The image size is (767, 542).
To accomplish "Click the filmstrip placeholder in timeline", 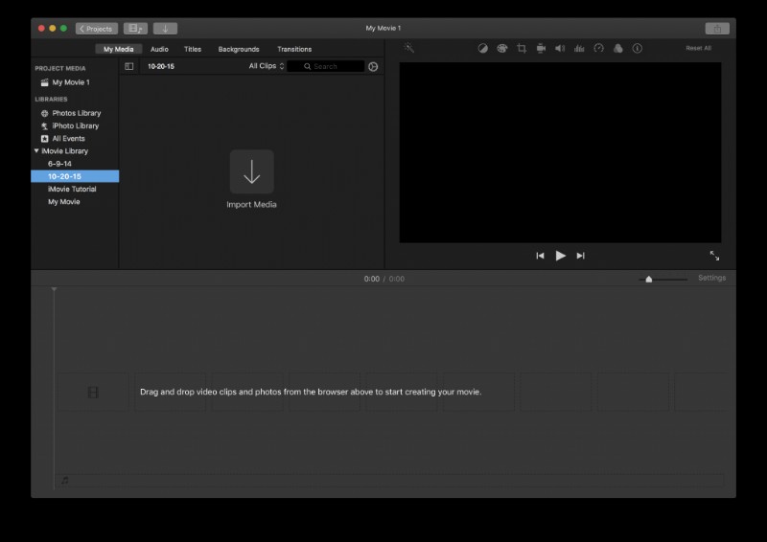I will (93, 392).
